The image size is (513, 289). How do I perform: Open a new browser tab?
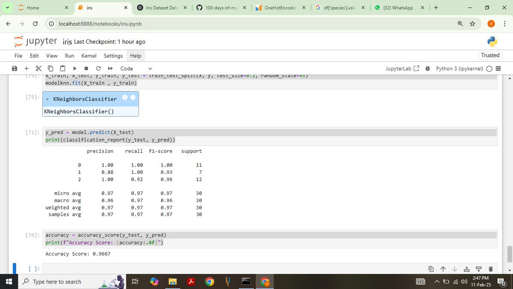pos(436,8)
